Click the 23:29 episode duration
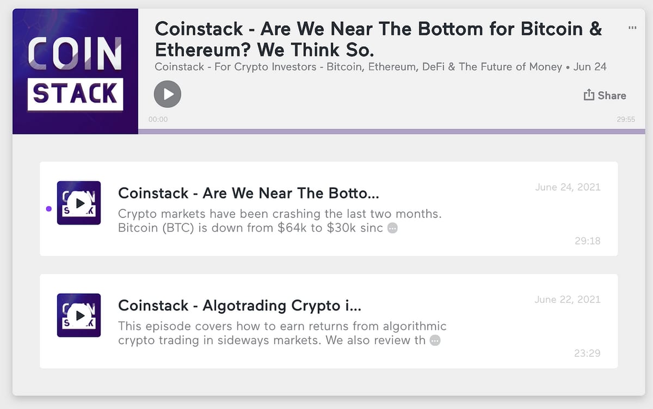 587,353
